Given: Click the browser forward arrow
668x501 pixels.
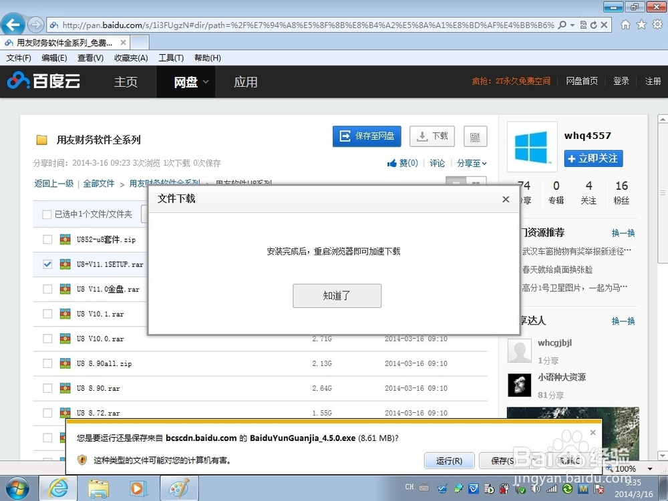Looking at the screenshot, I should click(x=36, y=25).
